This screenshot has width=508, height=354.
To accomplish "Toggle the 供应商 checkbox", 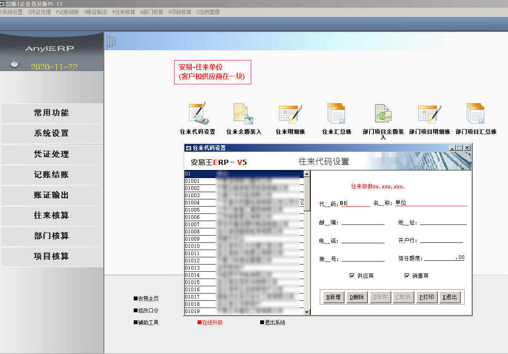I will point(352,276).
